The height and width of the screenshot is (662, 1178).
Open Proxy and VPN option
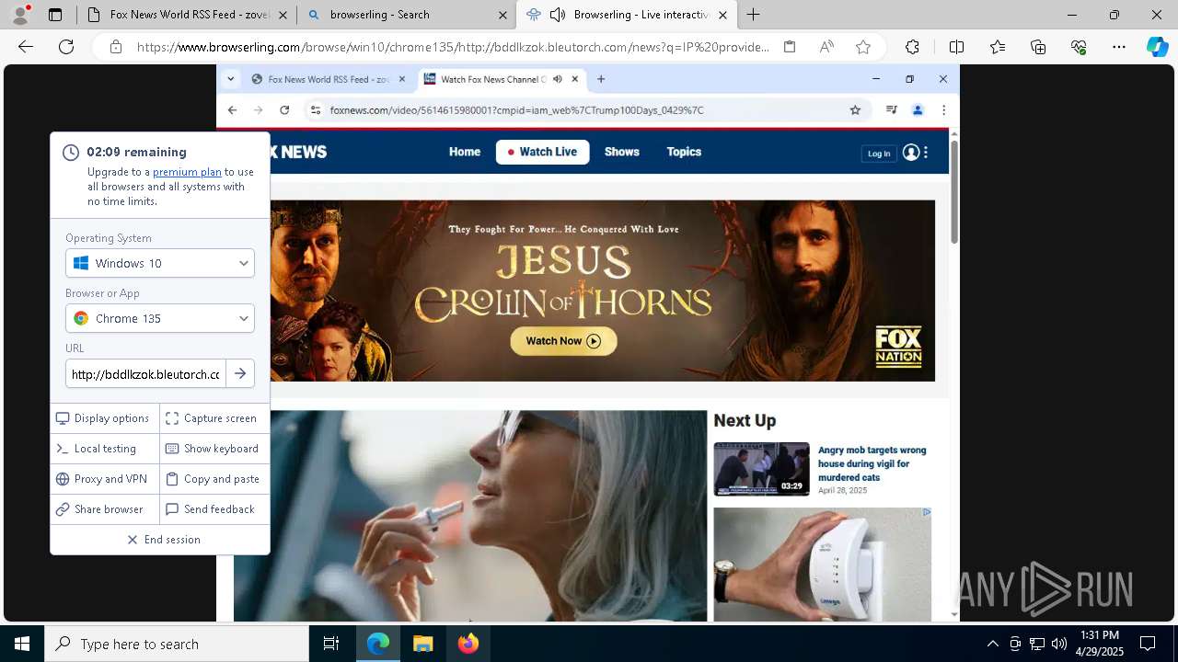click(105, 479)
